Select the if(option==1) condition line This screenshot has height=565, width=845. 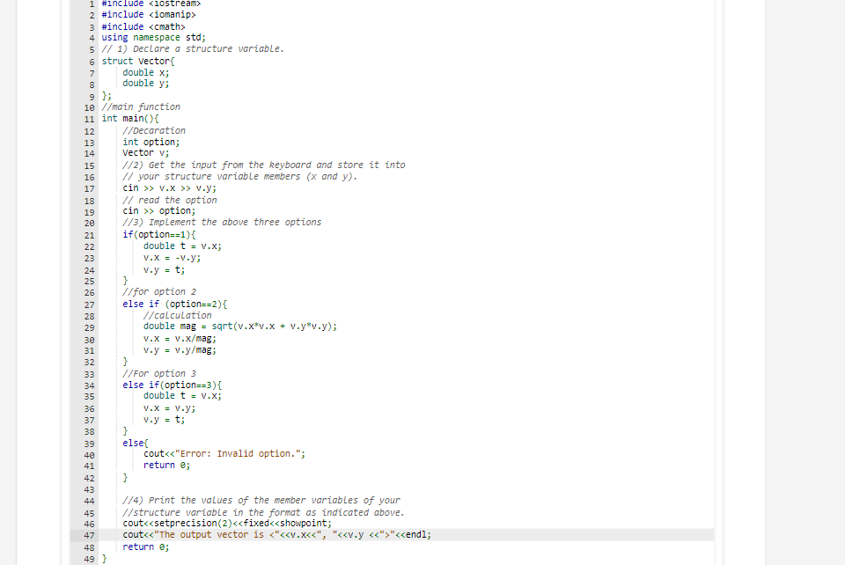point(157,234)
